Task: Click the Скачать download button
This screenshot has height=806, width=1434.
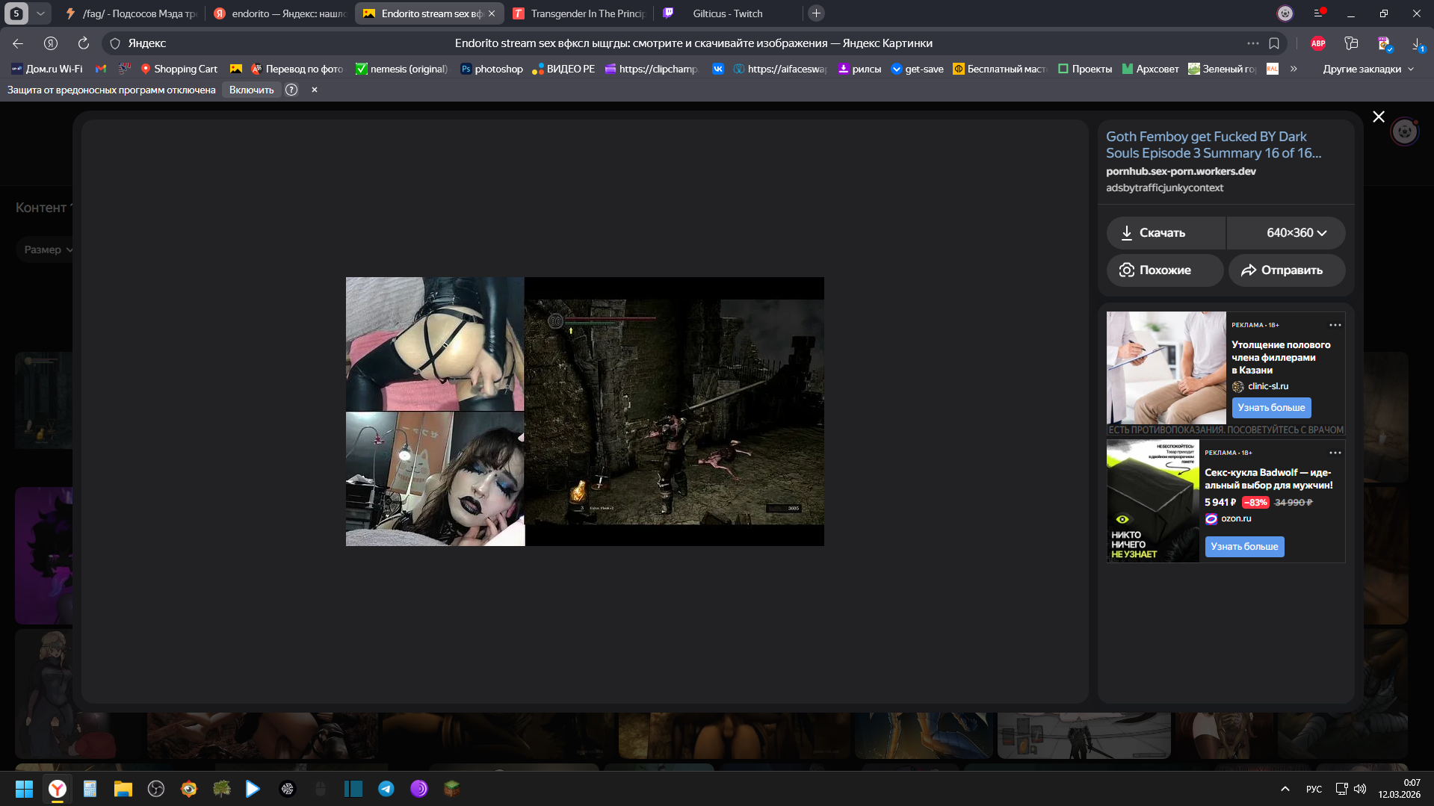Action: (1166, 233)
